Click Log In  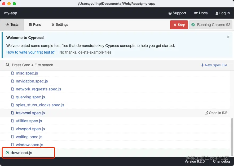[223, 13]
